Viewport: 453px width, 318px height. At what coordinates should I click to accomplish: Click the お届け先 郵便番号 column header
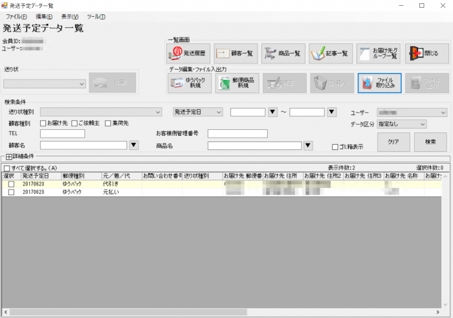243,176
